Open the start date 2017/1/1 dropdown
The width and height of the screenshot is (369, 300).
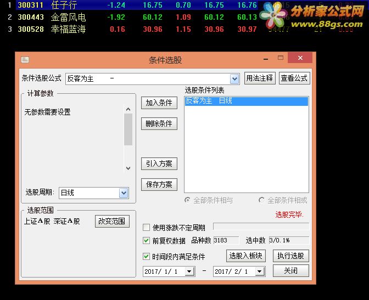(x=189, y=272)
